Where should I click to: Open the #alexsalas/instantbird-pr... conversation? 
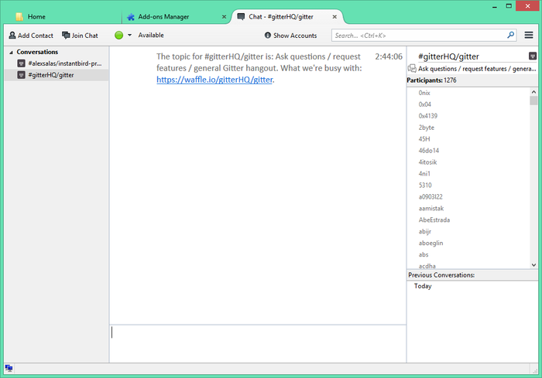[57, 63]
